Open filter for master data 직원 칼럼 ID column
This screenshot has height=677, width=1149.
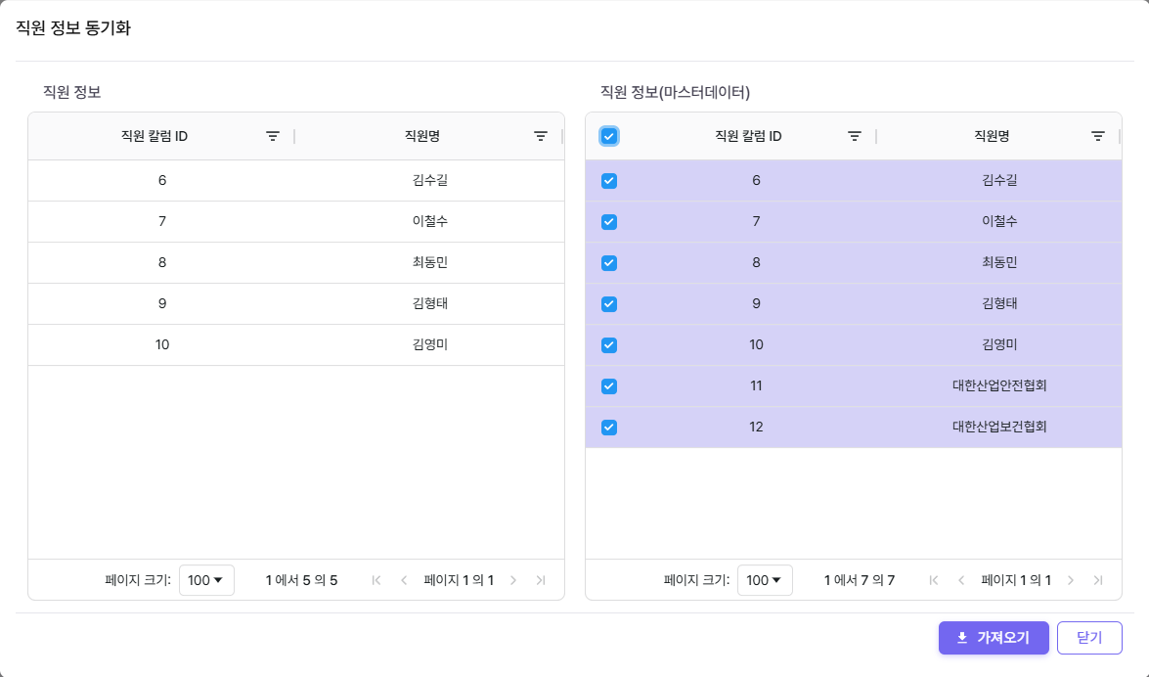pyautogui.click(x=855, y=137)
